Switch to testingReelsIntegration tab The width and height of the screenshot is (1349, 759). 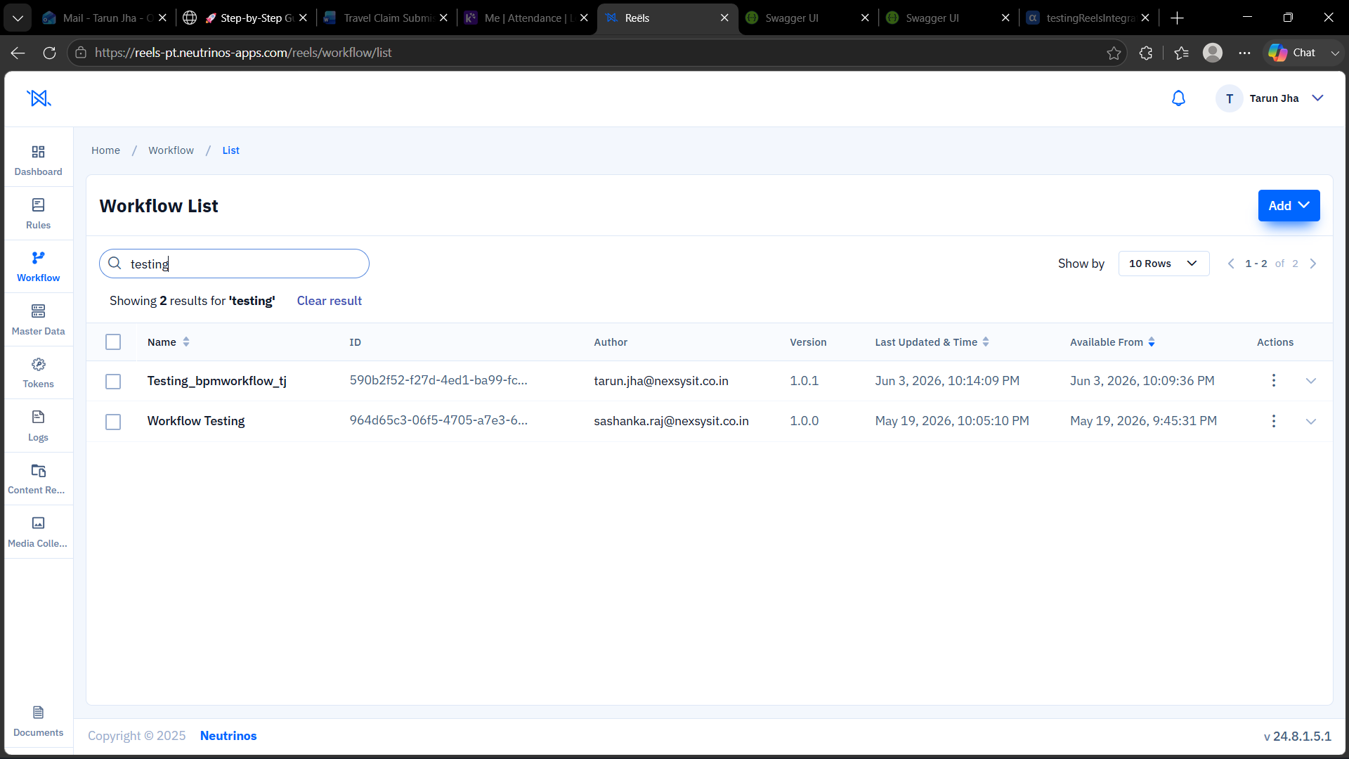coord(1088,18)
